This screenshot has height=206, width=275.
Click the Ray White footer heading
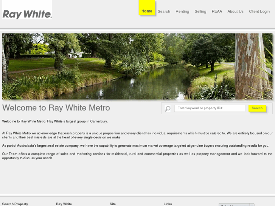pos(64,204)
